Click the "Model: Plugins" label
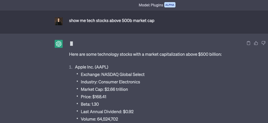This screenshot has width=268, height=123. point(151,5)
